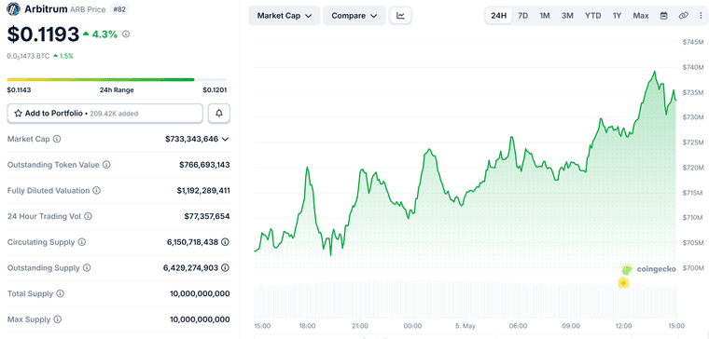Open price alert bell icon
709x339 pixels.
click(219, 114)
